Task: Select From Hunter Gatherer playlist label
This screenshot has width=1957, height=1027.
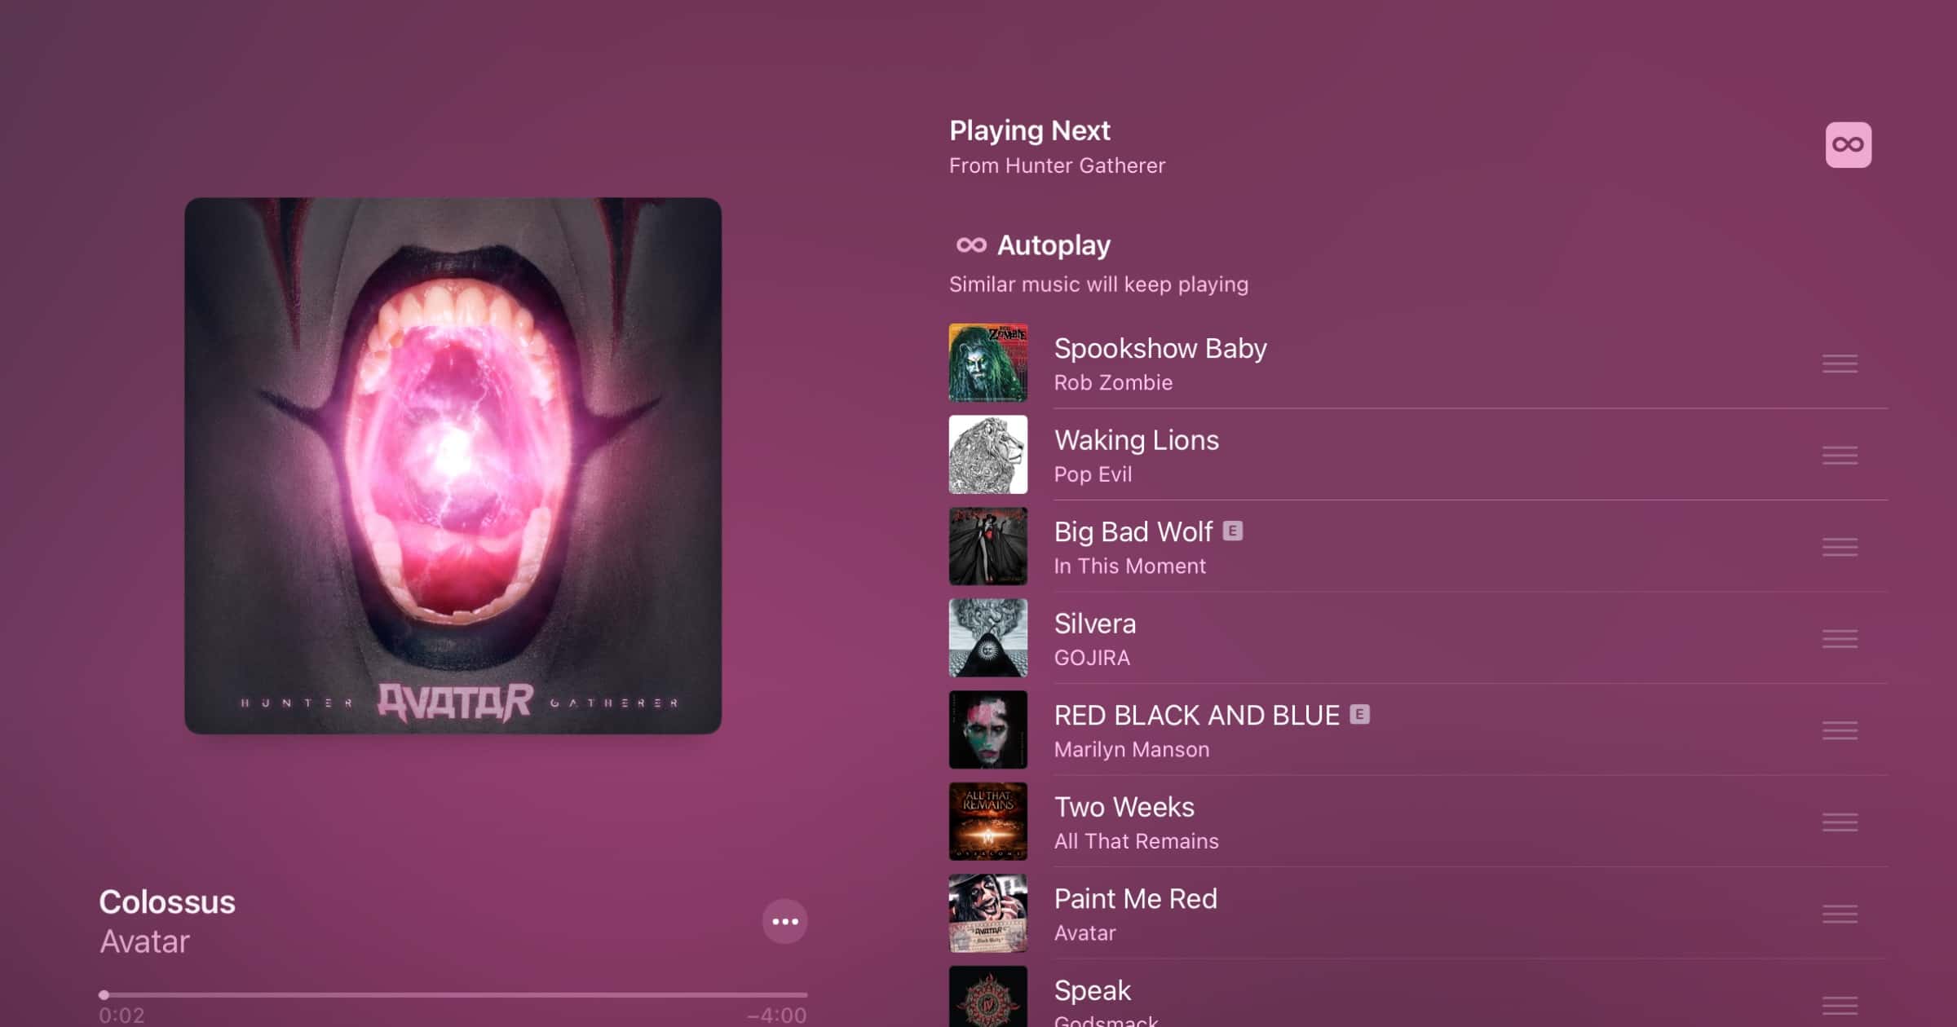Action: pyautogui.click(x=1056, y=165)
